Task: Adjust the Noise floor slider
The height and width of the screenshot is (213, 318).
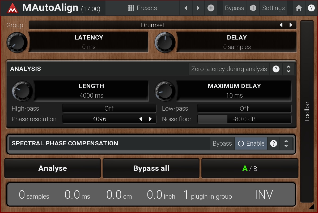Action: 244,119
